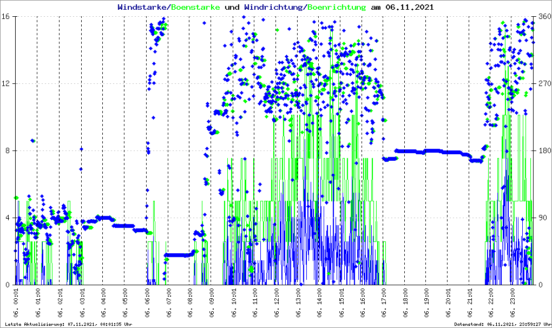Click left axis value 0

click(x=6, y=285)
